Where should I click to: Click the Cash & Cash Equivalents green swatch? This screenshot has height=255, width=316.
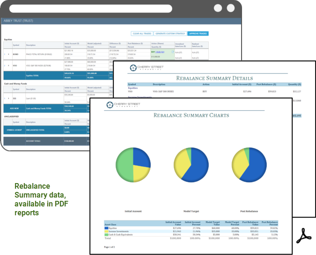click(106, 234)
